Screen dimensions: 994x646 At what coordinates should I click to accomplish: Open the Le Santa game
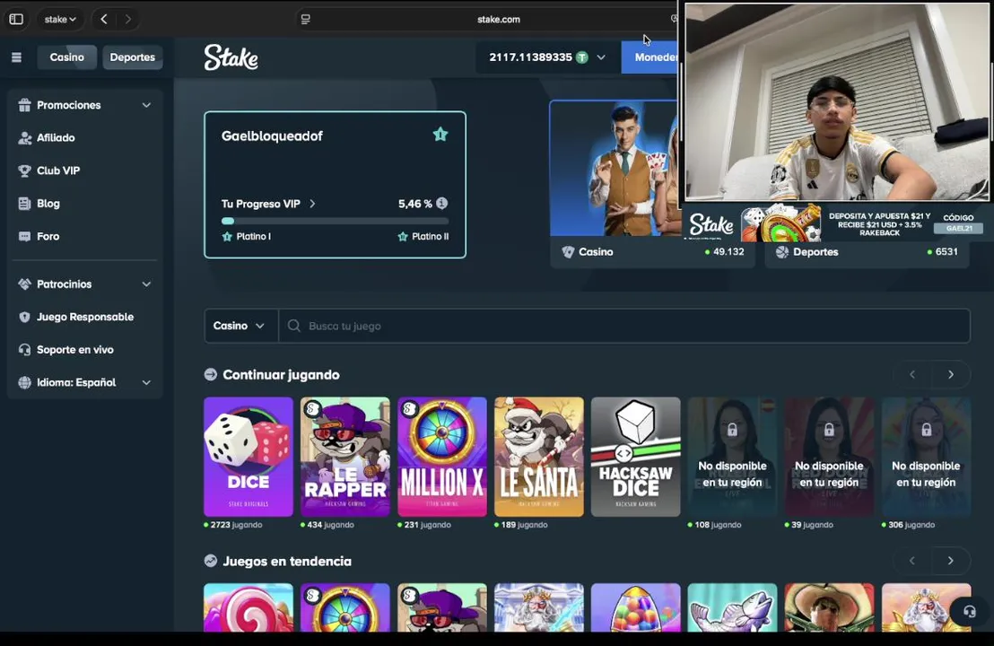pos(539,457)
